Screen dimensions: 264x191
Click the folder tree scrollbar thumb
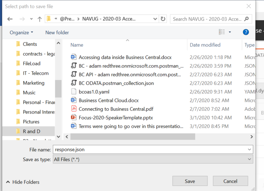58,89
